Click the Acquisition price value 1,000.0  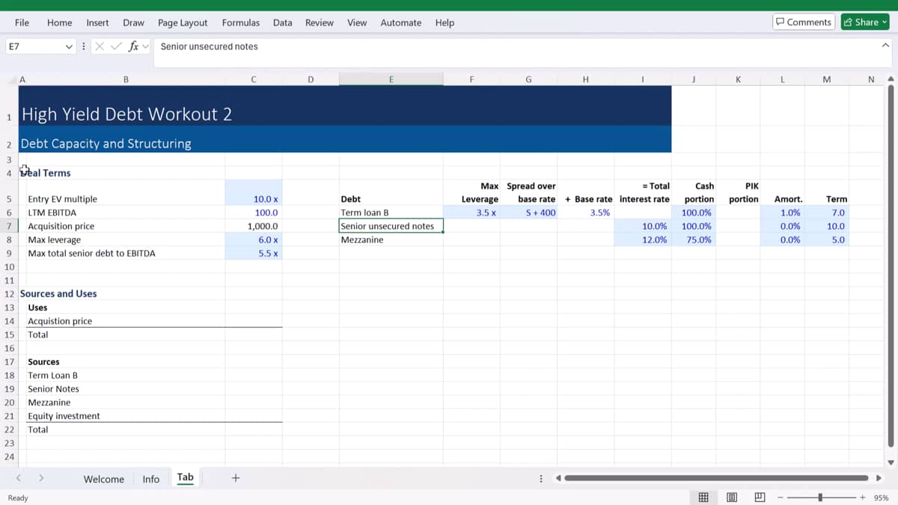254,226
